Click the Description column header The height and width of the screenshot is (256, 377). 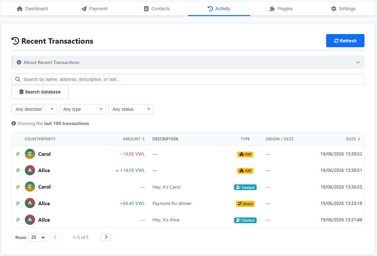165,139
